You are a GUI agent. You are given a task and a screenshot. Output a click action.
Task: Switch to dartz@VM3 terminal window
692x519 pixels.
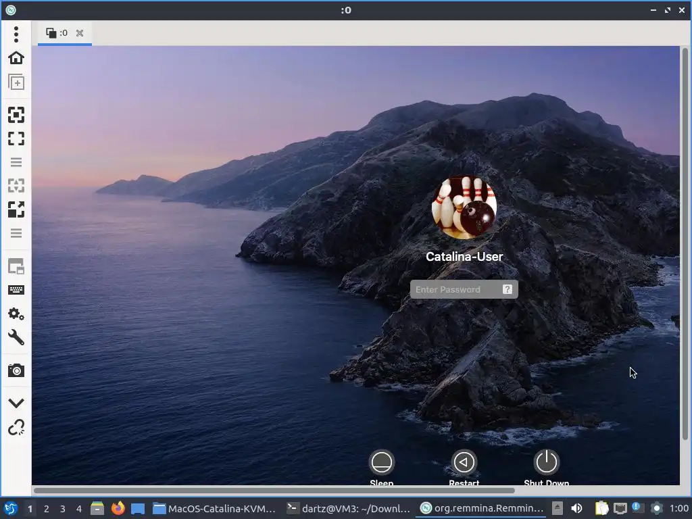(x=348, y=509)
